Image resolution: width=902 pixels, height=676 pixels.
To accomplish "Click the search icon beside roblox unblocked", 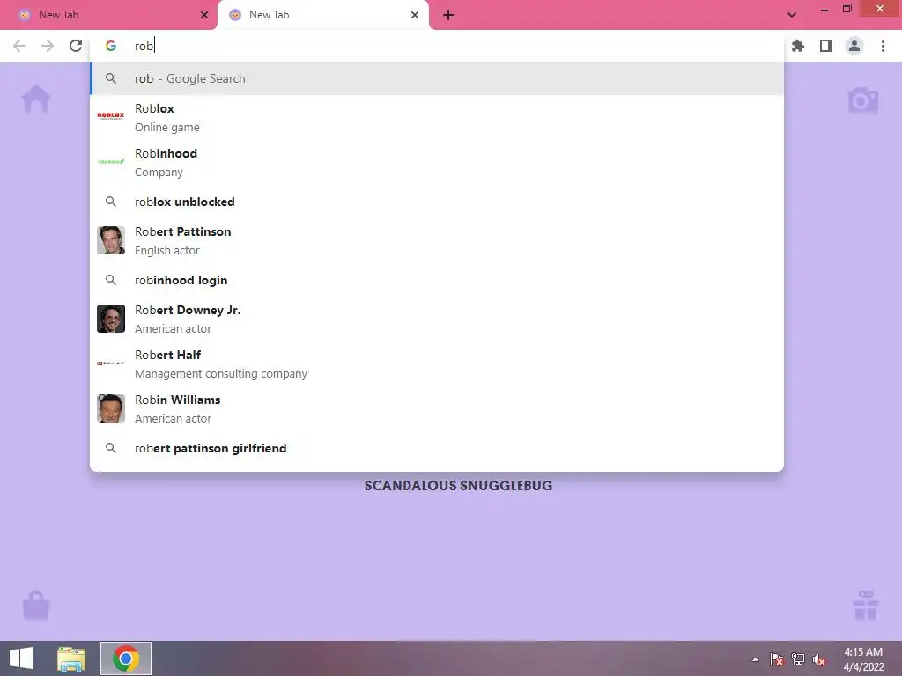I will 111,202.
